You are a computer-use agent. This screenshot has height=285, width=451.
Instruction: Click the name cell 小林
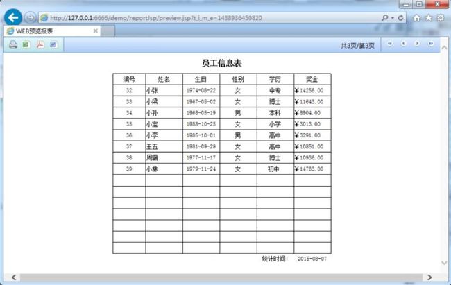(x=164, y=169)
